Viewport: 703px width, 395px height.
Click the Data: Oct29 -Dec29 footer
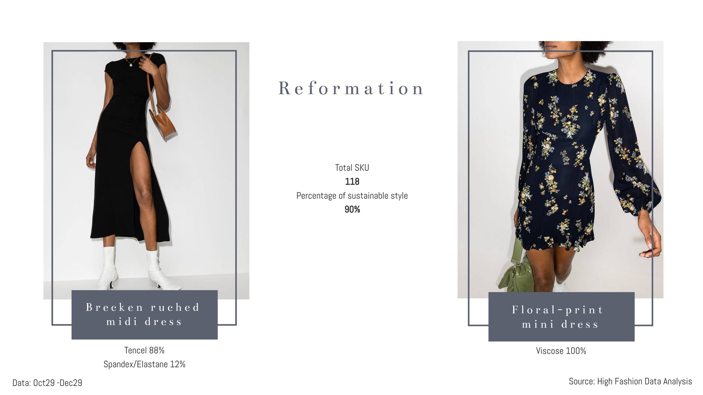click(47, 383)
